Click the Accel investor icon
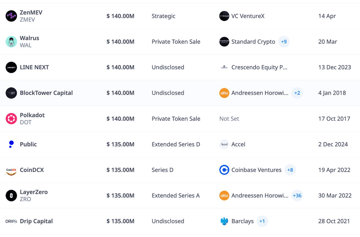Image resolution: width=360 pixels, height=237 pixels. (224, 144)
